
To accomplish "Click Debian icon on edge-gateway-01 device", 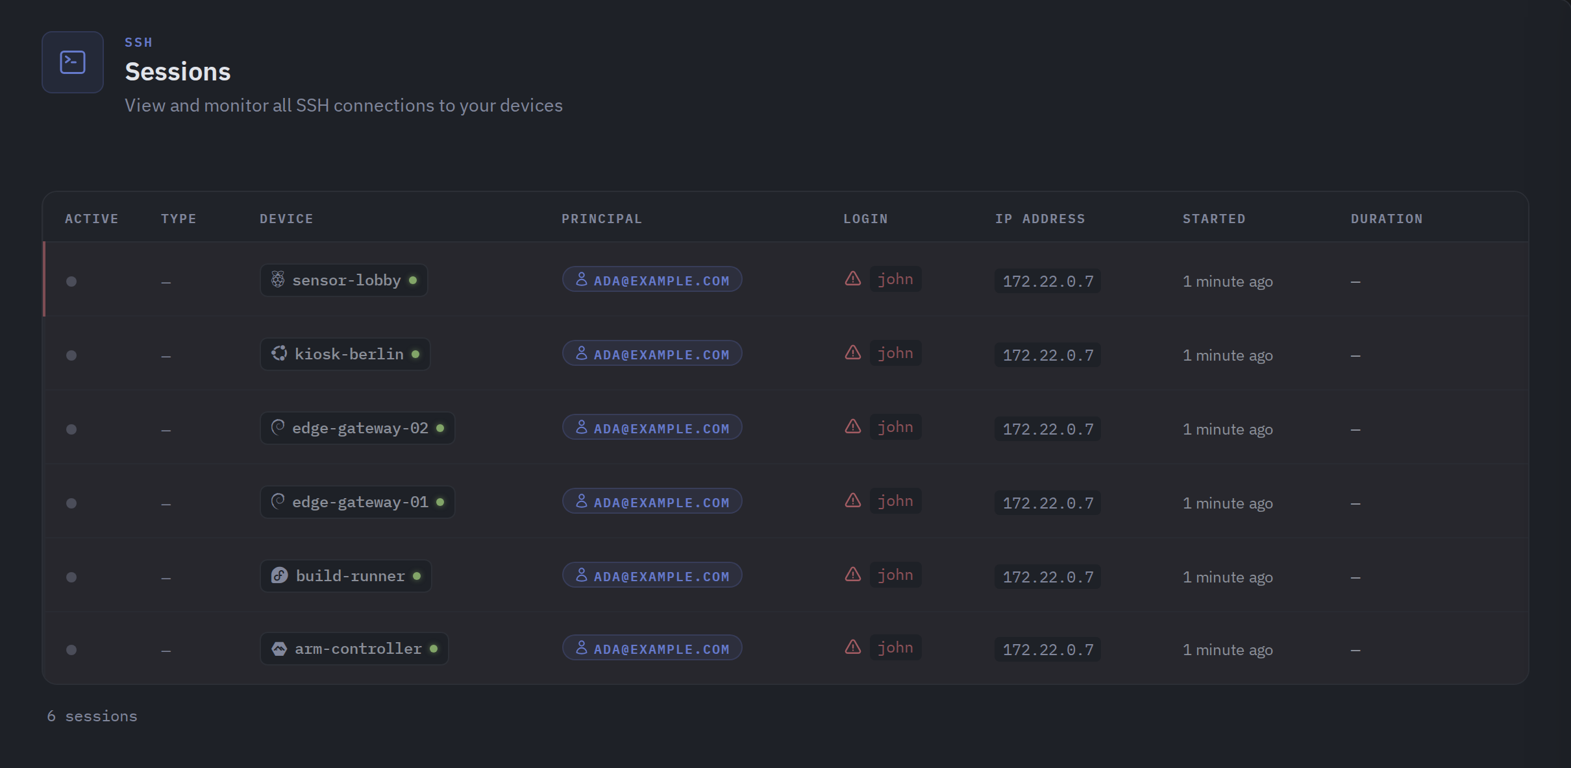I will 278,501.
